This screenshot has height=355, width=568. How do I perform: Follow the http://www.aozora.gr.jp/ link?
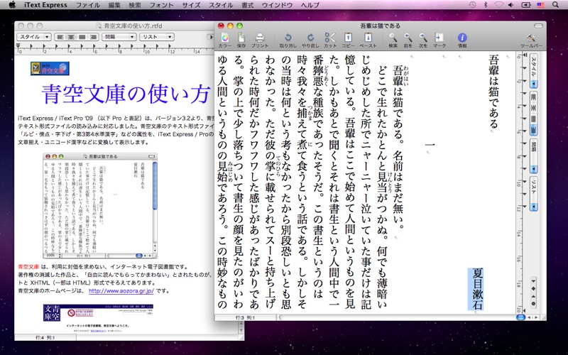121,291
